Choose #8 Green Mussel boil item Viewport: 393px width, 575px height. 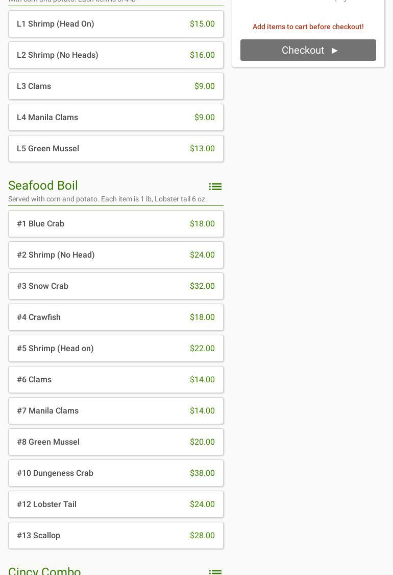pos(116,442)
